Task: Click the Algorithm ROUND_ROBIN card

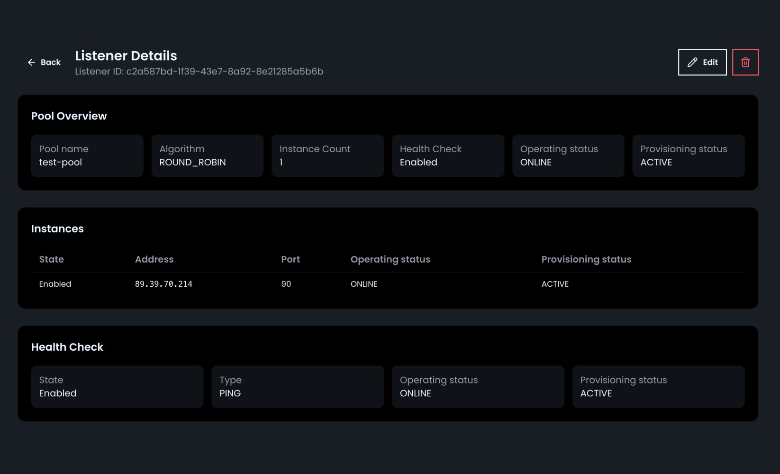Action: (207, 155)
